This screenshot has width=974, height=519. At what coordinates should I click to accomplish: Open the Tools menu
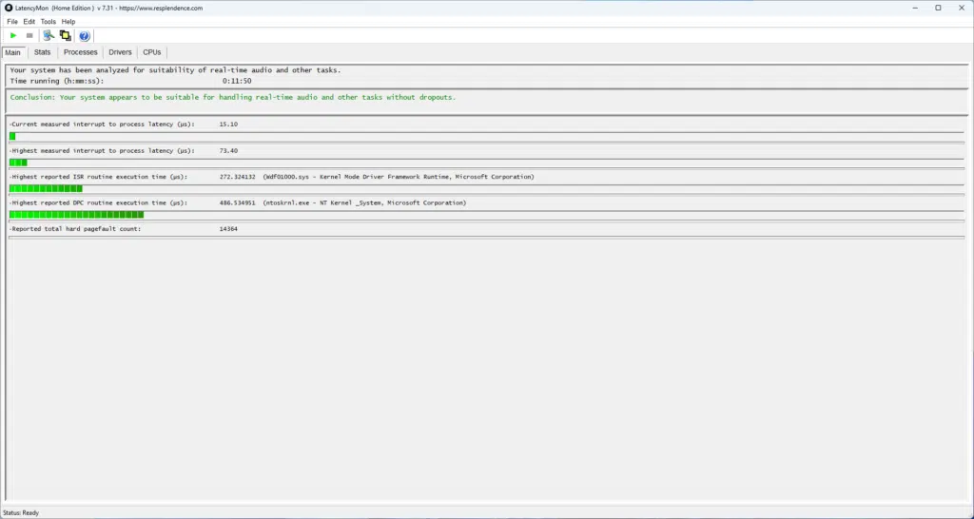click(x=49, y=22)
